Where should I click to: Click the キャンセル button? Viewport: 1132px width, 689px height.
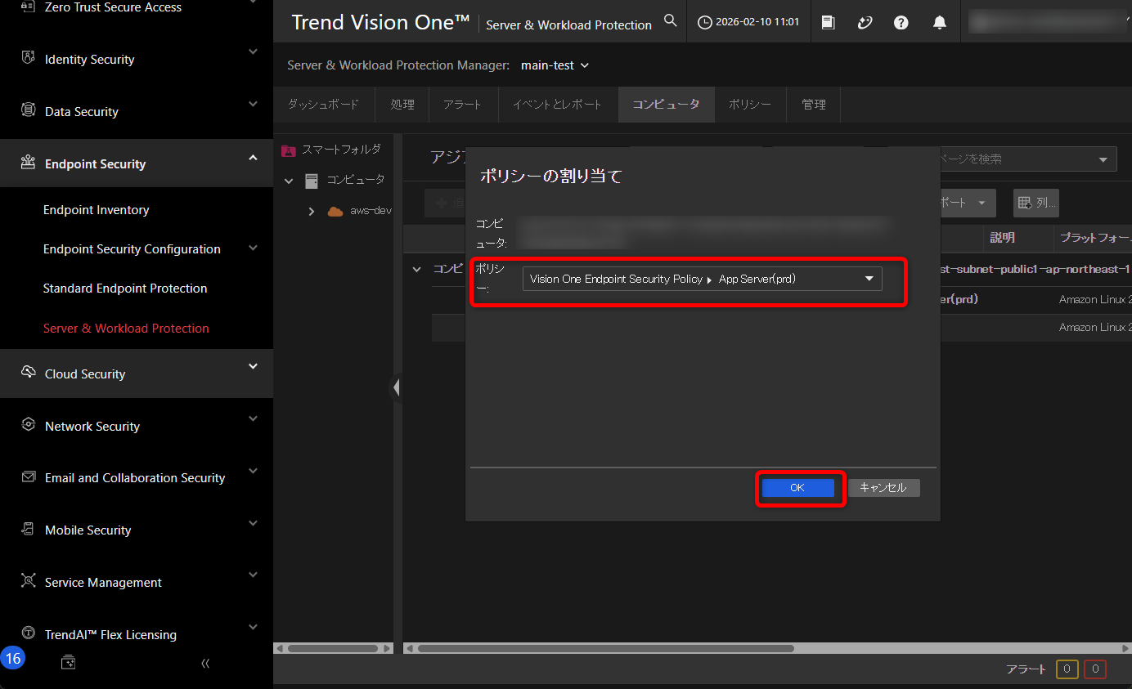(883, 488)
